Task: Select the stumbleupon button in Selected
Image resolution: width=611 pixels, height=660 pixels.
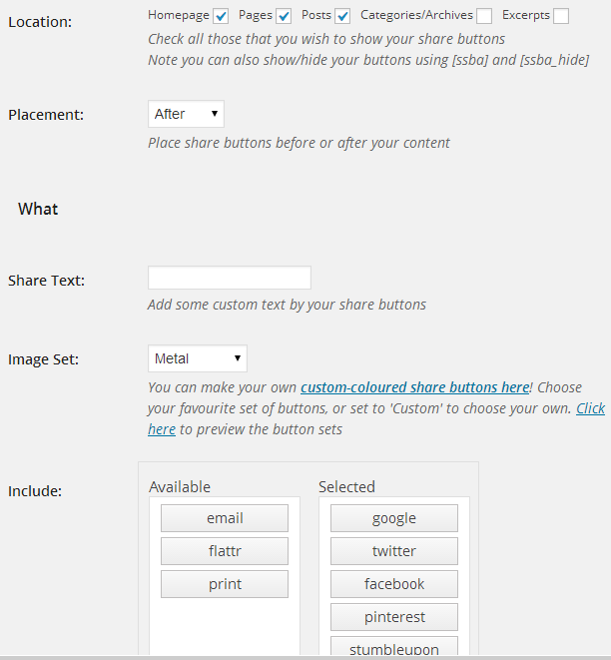Action: (x=394, y=646)
